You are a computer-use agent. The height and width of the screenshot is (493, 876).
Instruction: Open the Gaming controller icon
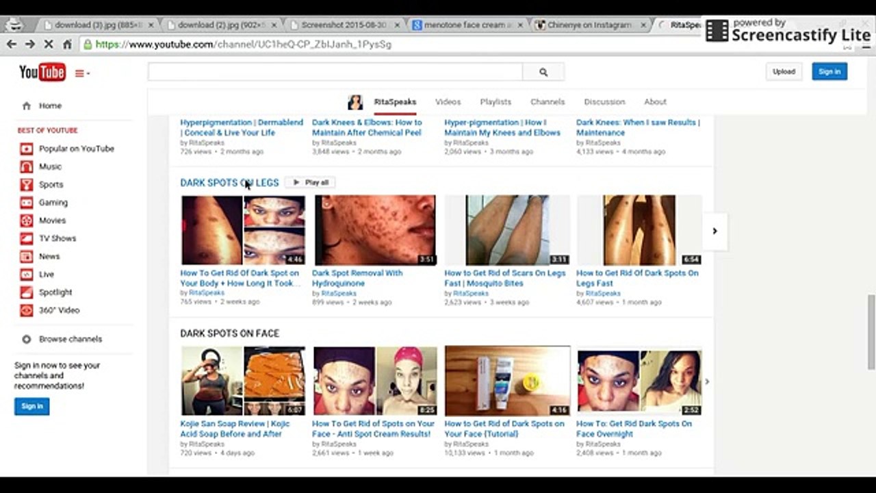(x=26, y=203)
